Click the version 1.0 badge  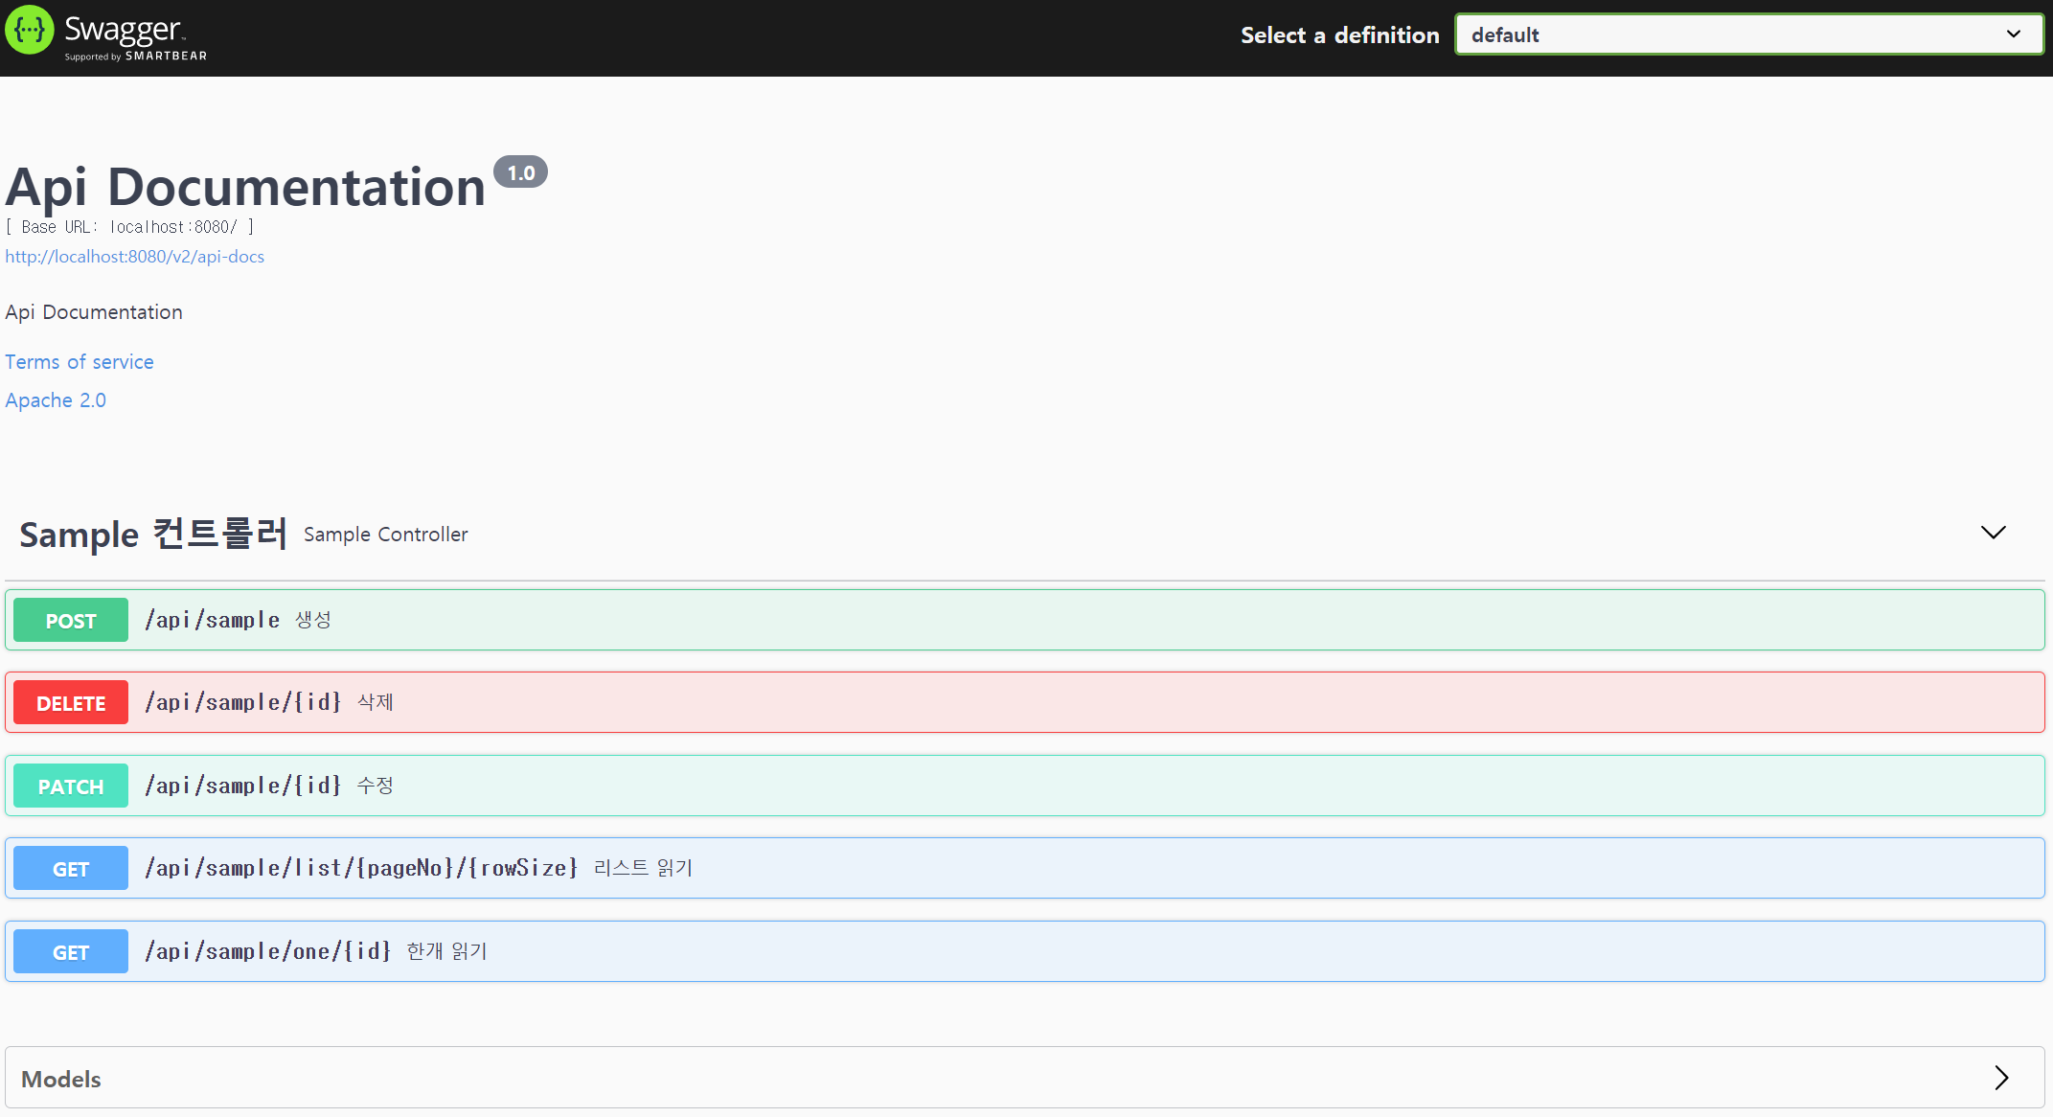tap(521, 171)
